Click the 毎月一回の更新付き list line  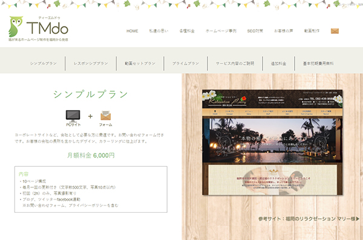pos(67,187)
